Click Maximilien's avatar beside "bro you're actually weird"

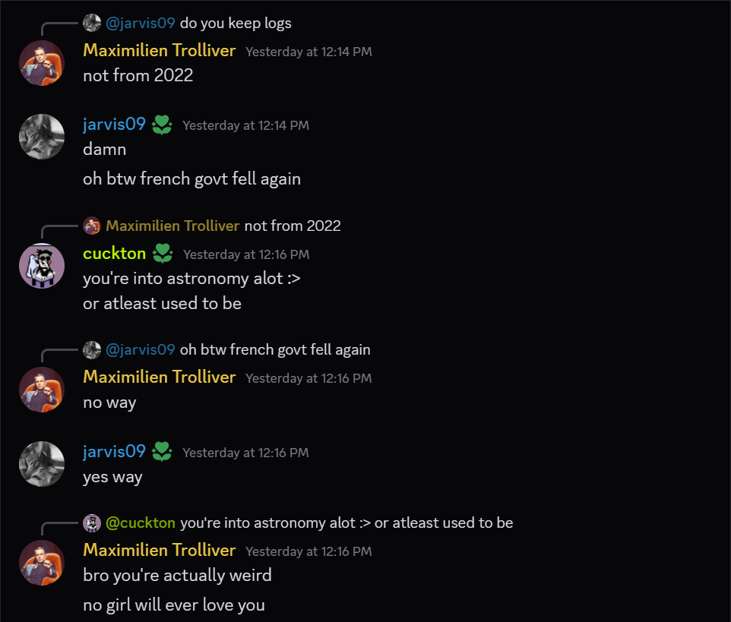(42, 563)
